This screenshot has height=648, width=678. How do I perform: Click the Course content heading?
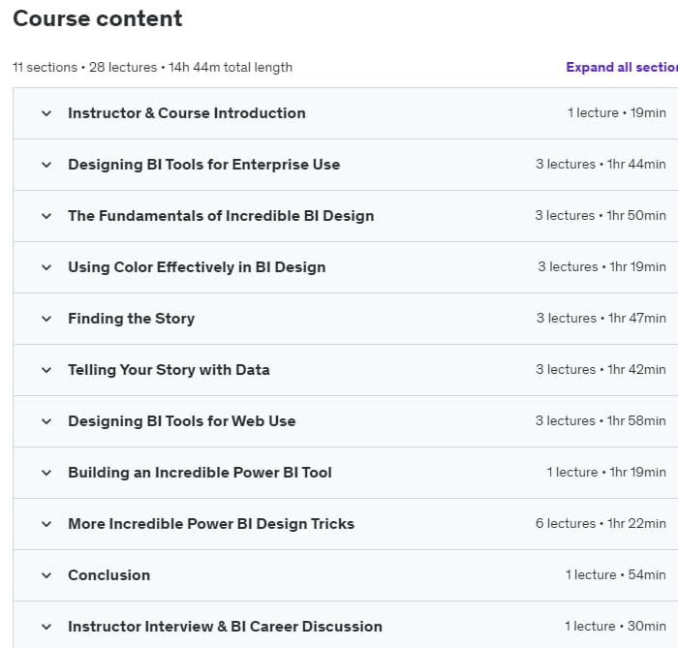(x=98, y=18)
